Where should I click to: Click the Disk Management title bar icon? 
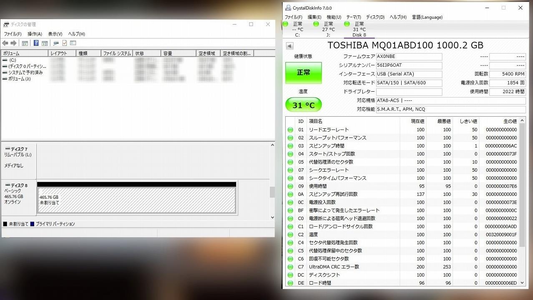pyautogui.click(x=6, y=25)
